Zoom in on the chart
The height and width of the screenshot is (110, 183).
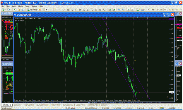pos(119,10)
